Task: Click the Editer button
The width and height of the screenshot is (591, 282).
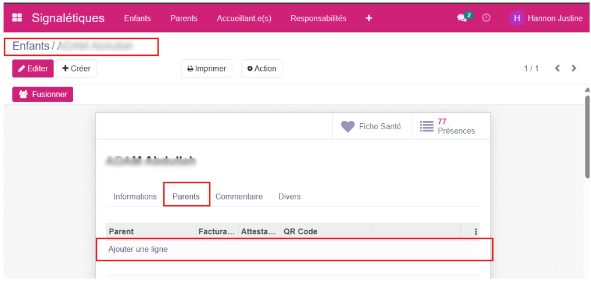Action: [x=33, y=69]
